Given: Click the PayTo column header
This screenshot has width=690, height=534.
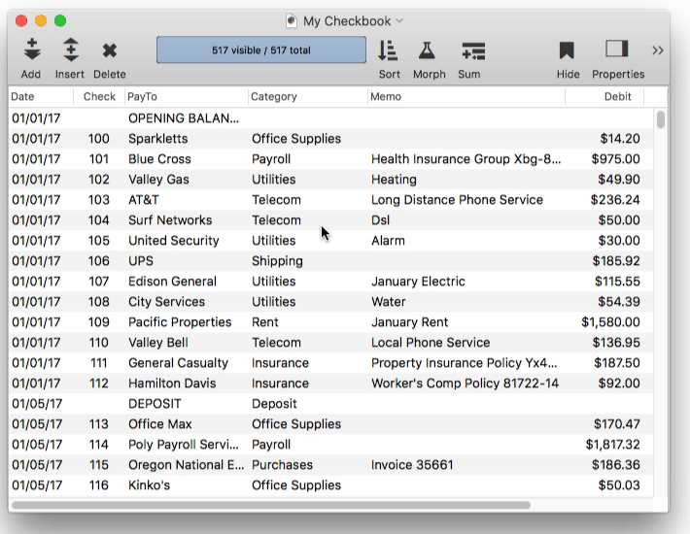Looking at the screenshot, I should coord(142,96).
